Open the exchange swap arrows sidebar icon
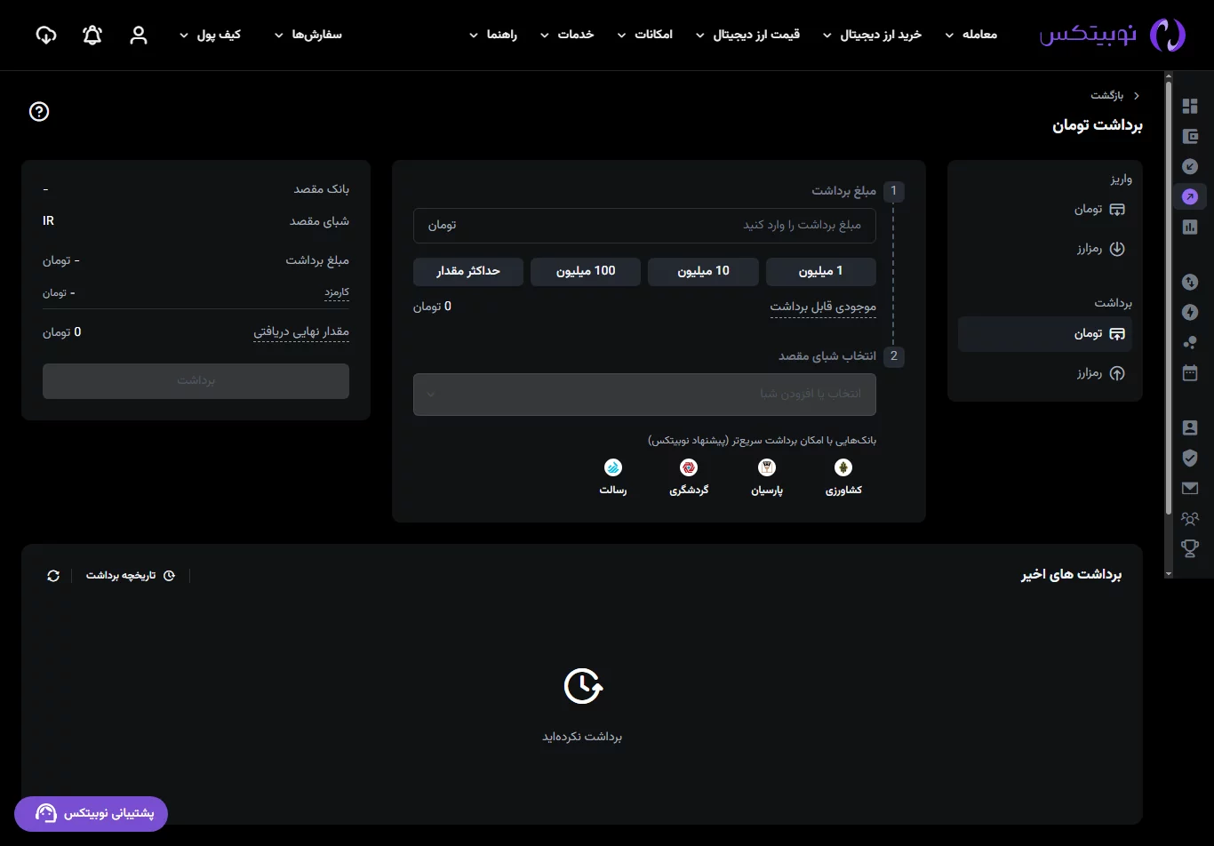Image resolution: width=1214 pixels, height=846 pixels. click(x=1190, y=283)
